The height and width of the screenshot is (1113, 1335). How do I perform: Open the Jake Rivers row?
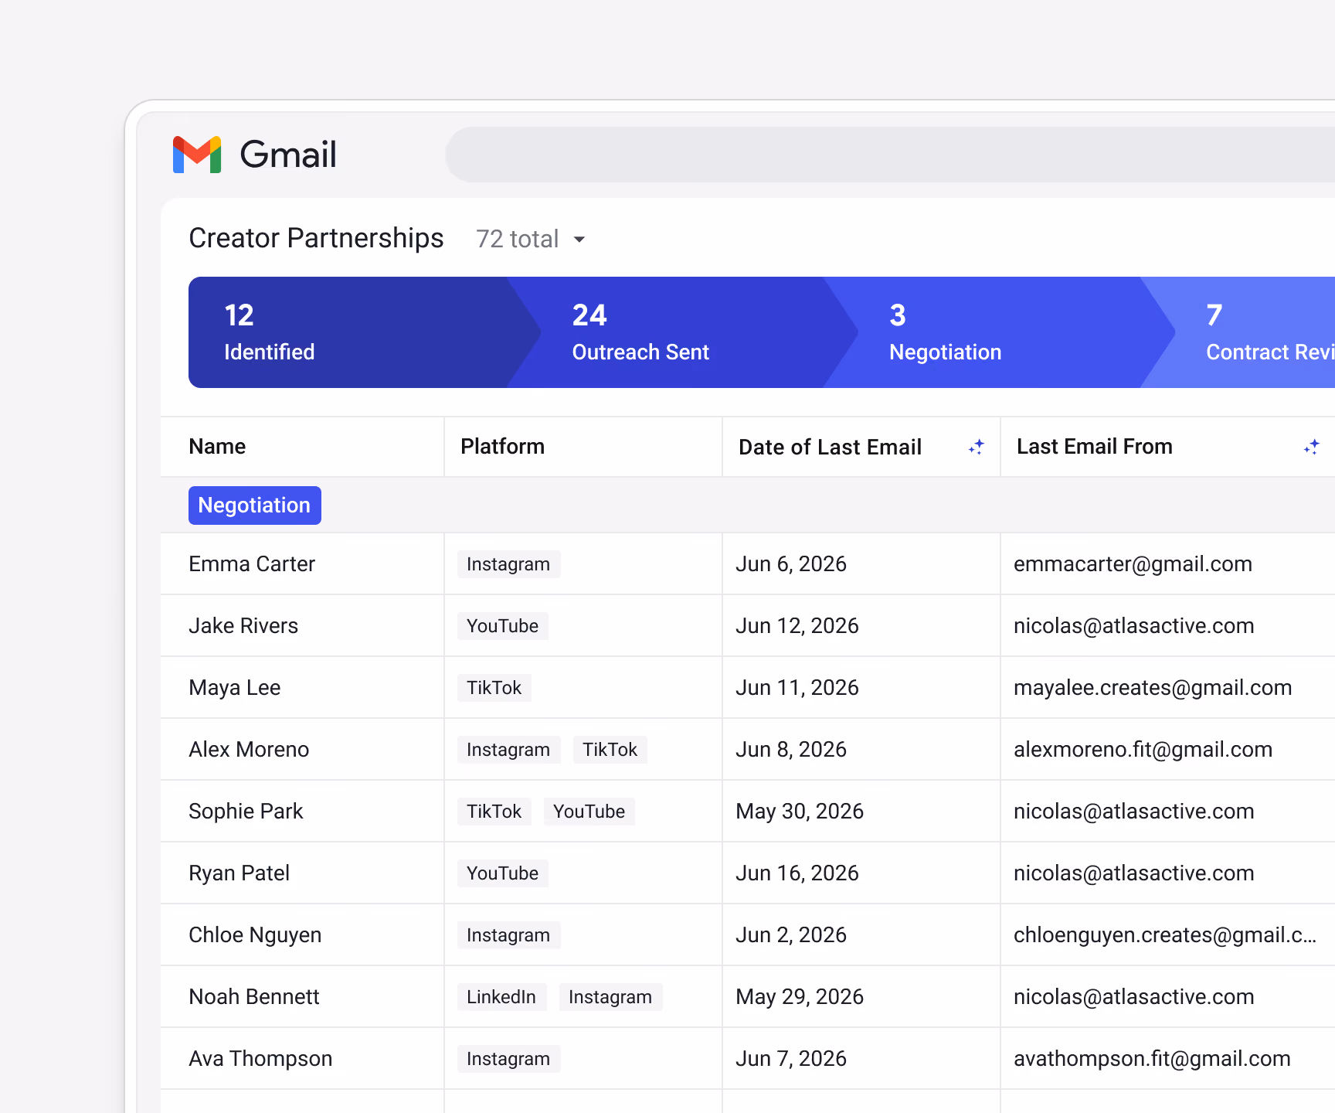(748, 626)
